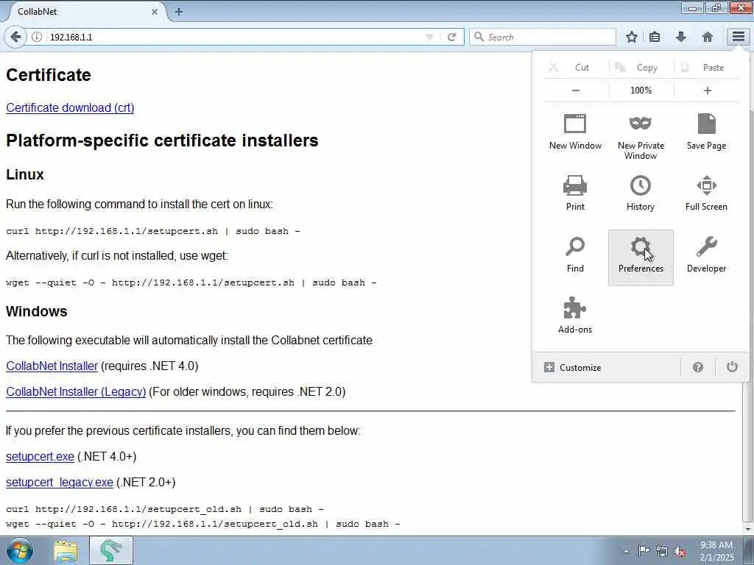
Task: Reset zoom at 100% label
Action: [641, 90]
